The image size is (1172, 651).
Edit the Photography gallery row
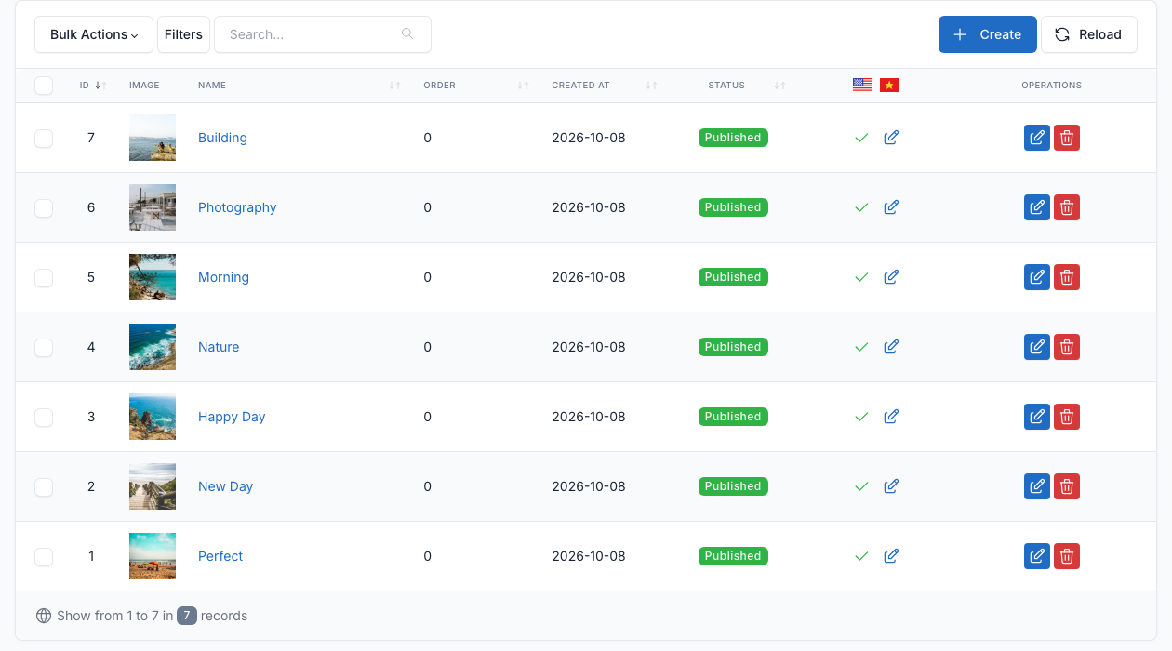coord(1037,207)
